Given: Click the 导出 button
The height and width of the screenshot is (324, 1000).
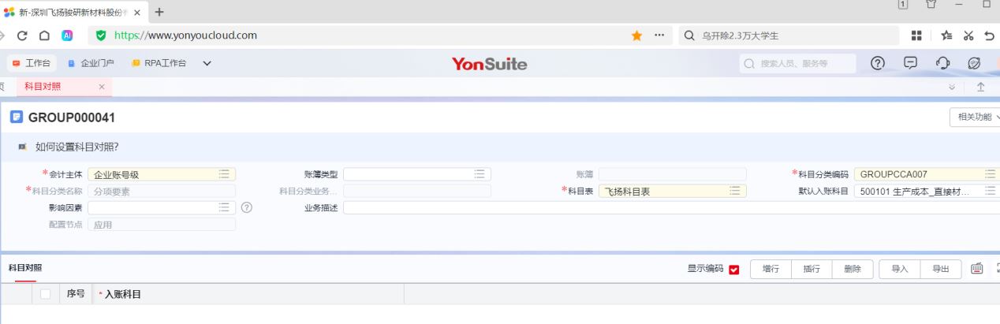Looking at the screenshot, I should (940, 269).
